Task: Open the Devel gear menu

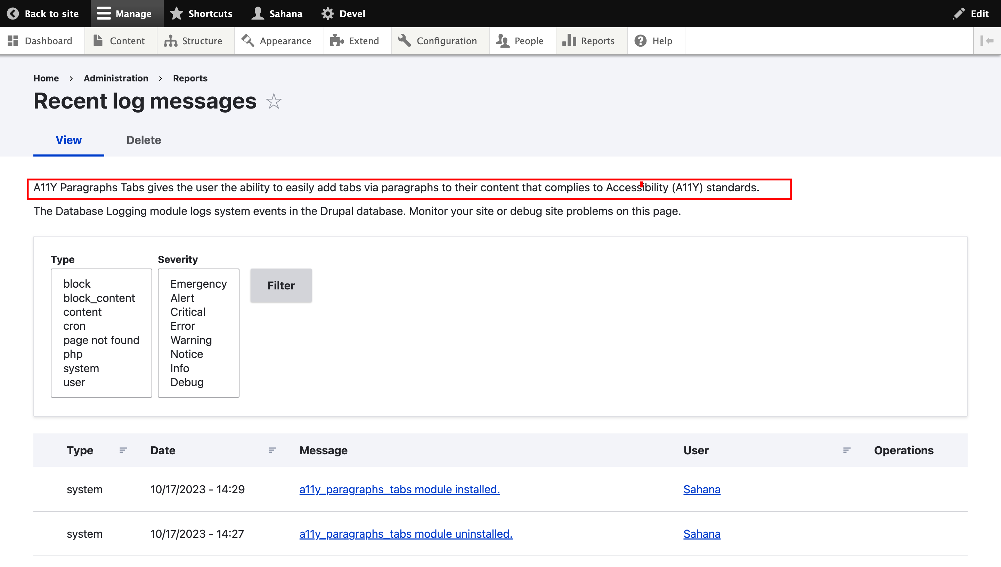Action: (x=343, y=14)
